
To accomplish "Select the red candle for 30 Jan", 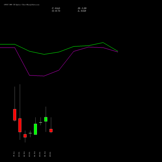I will 15,115.
